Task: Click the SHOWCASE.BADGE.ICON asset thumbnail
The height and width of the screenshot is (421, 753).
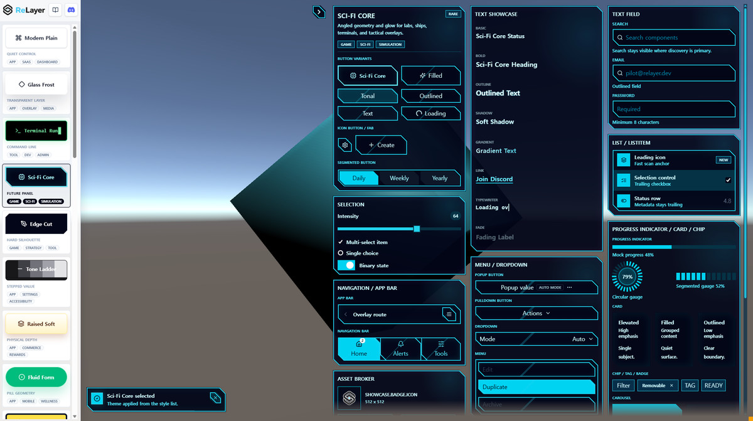Action: pos(348,398)
